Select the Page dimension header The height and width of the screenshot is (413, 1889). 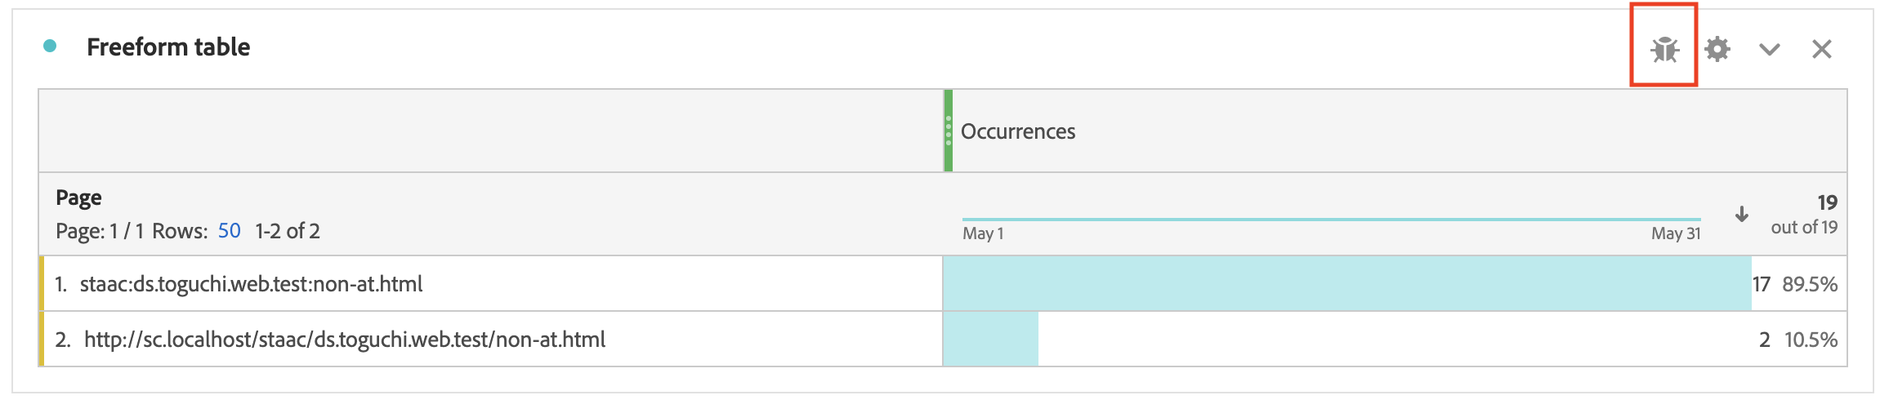(x=78, y=198)
